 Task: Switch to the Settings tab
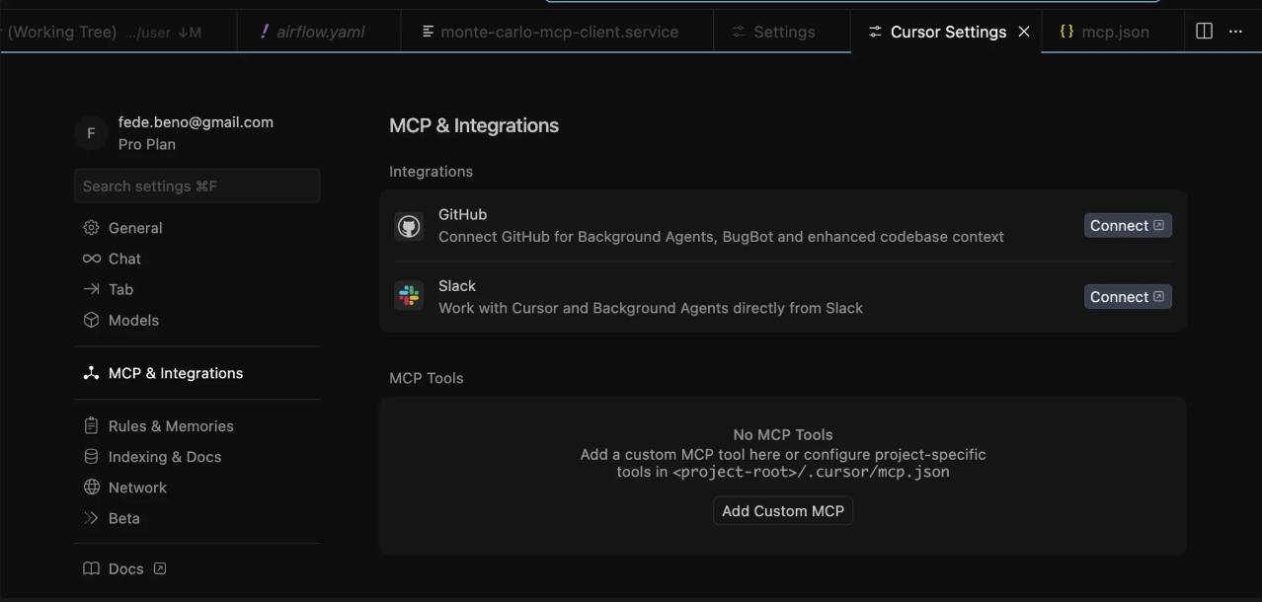tap(782, 32)
